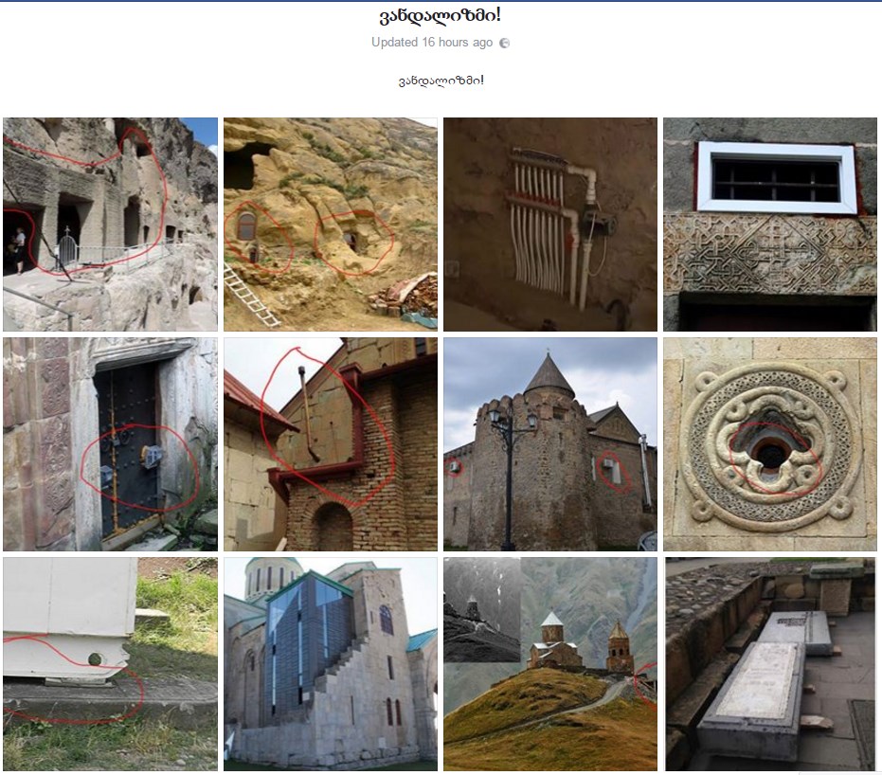Select the album description text ვანდალიზმი!

[441, 81]
